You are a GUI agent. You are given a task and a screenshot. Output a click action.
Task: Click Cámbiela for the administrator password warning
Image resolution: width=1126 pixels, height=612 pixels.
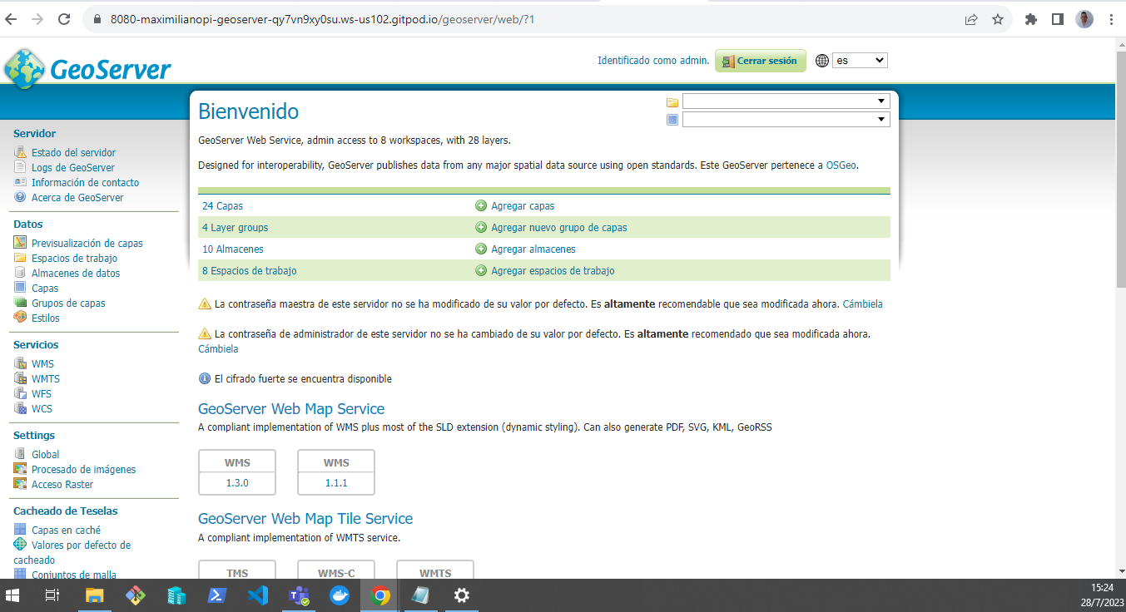click(x=218, y=349)
